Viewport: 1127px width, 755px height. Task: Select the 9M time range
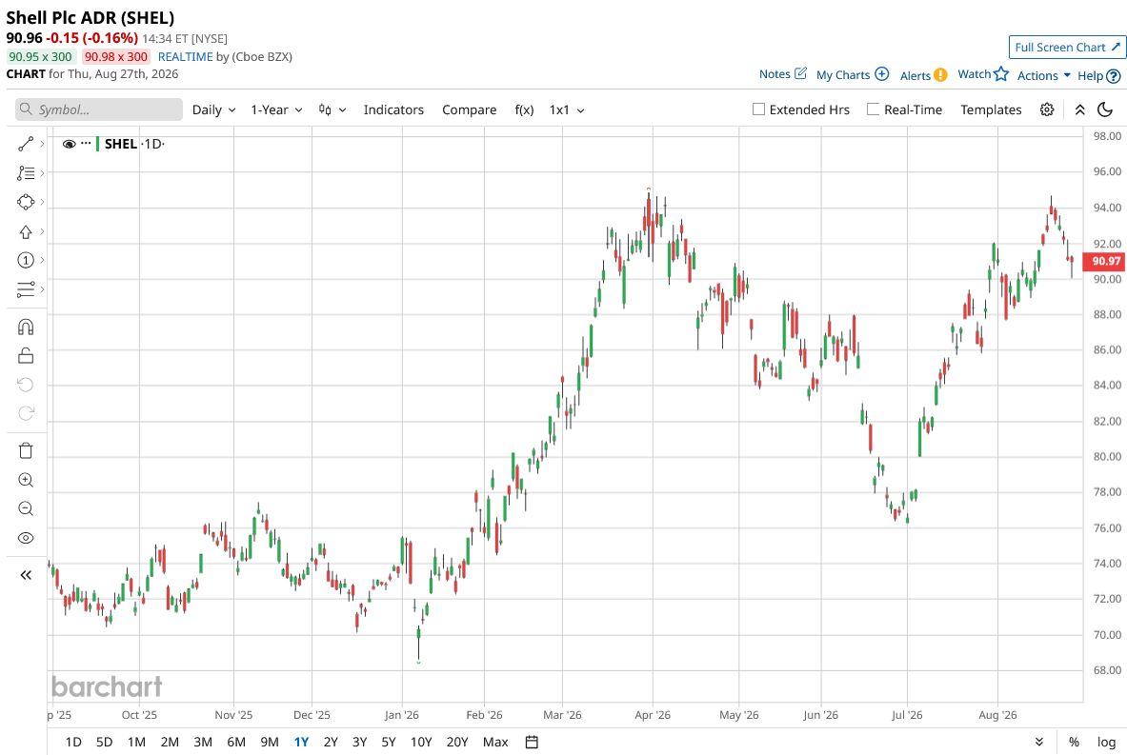click(270, 742)
